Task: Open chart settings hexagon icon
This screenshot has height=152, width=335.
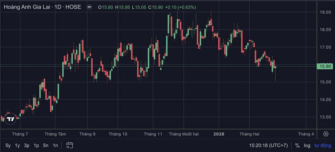Action: pos(325,134)
